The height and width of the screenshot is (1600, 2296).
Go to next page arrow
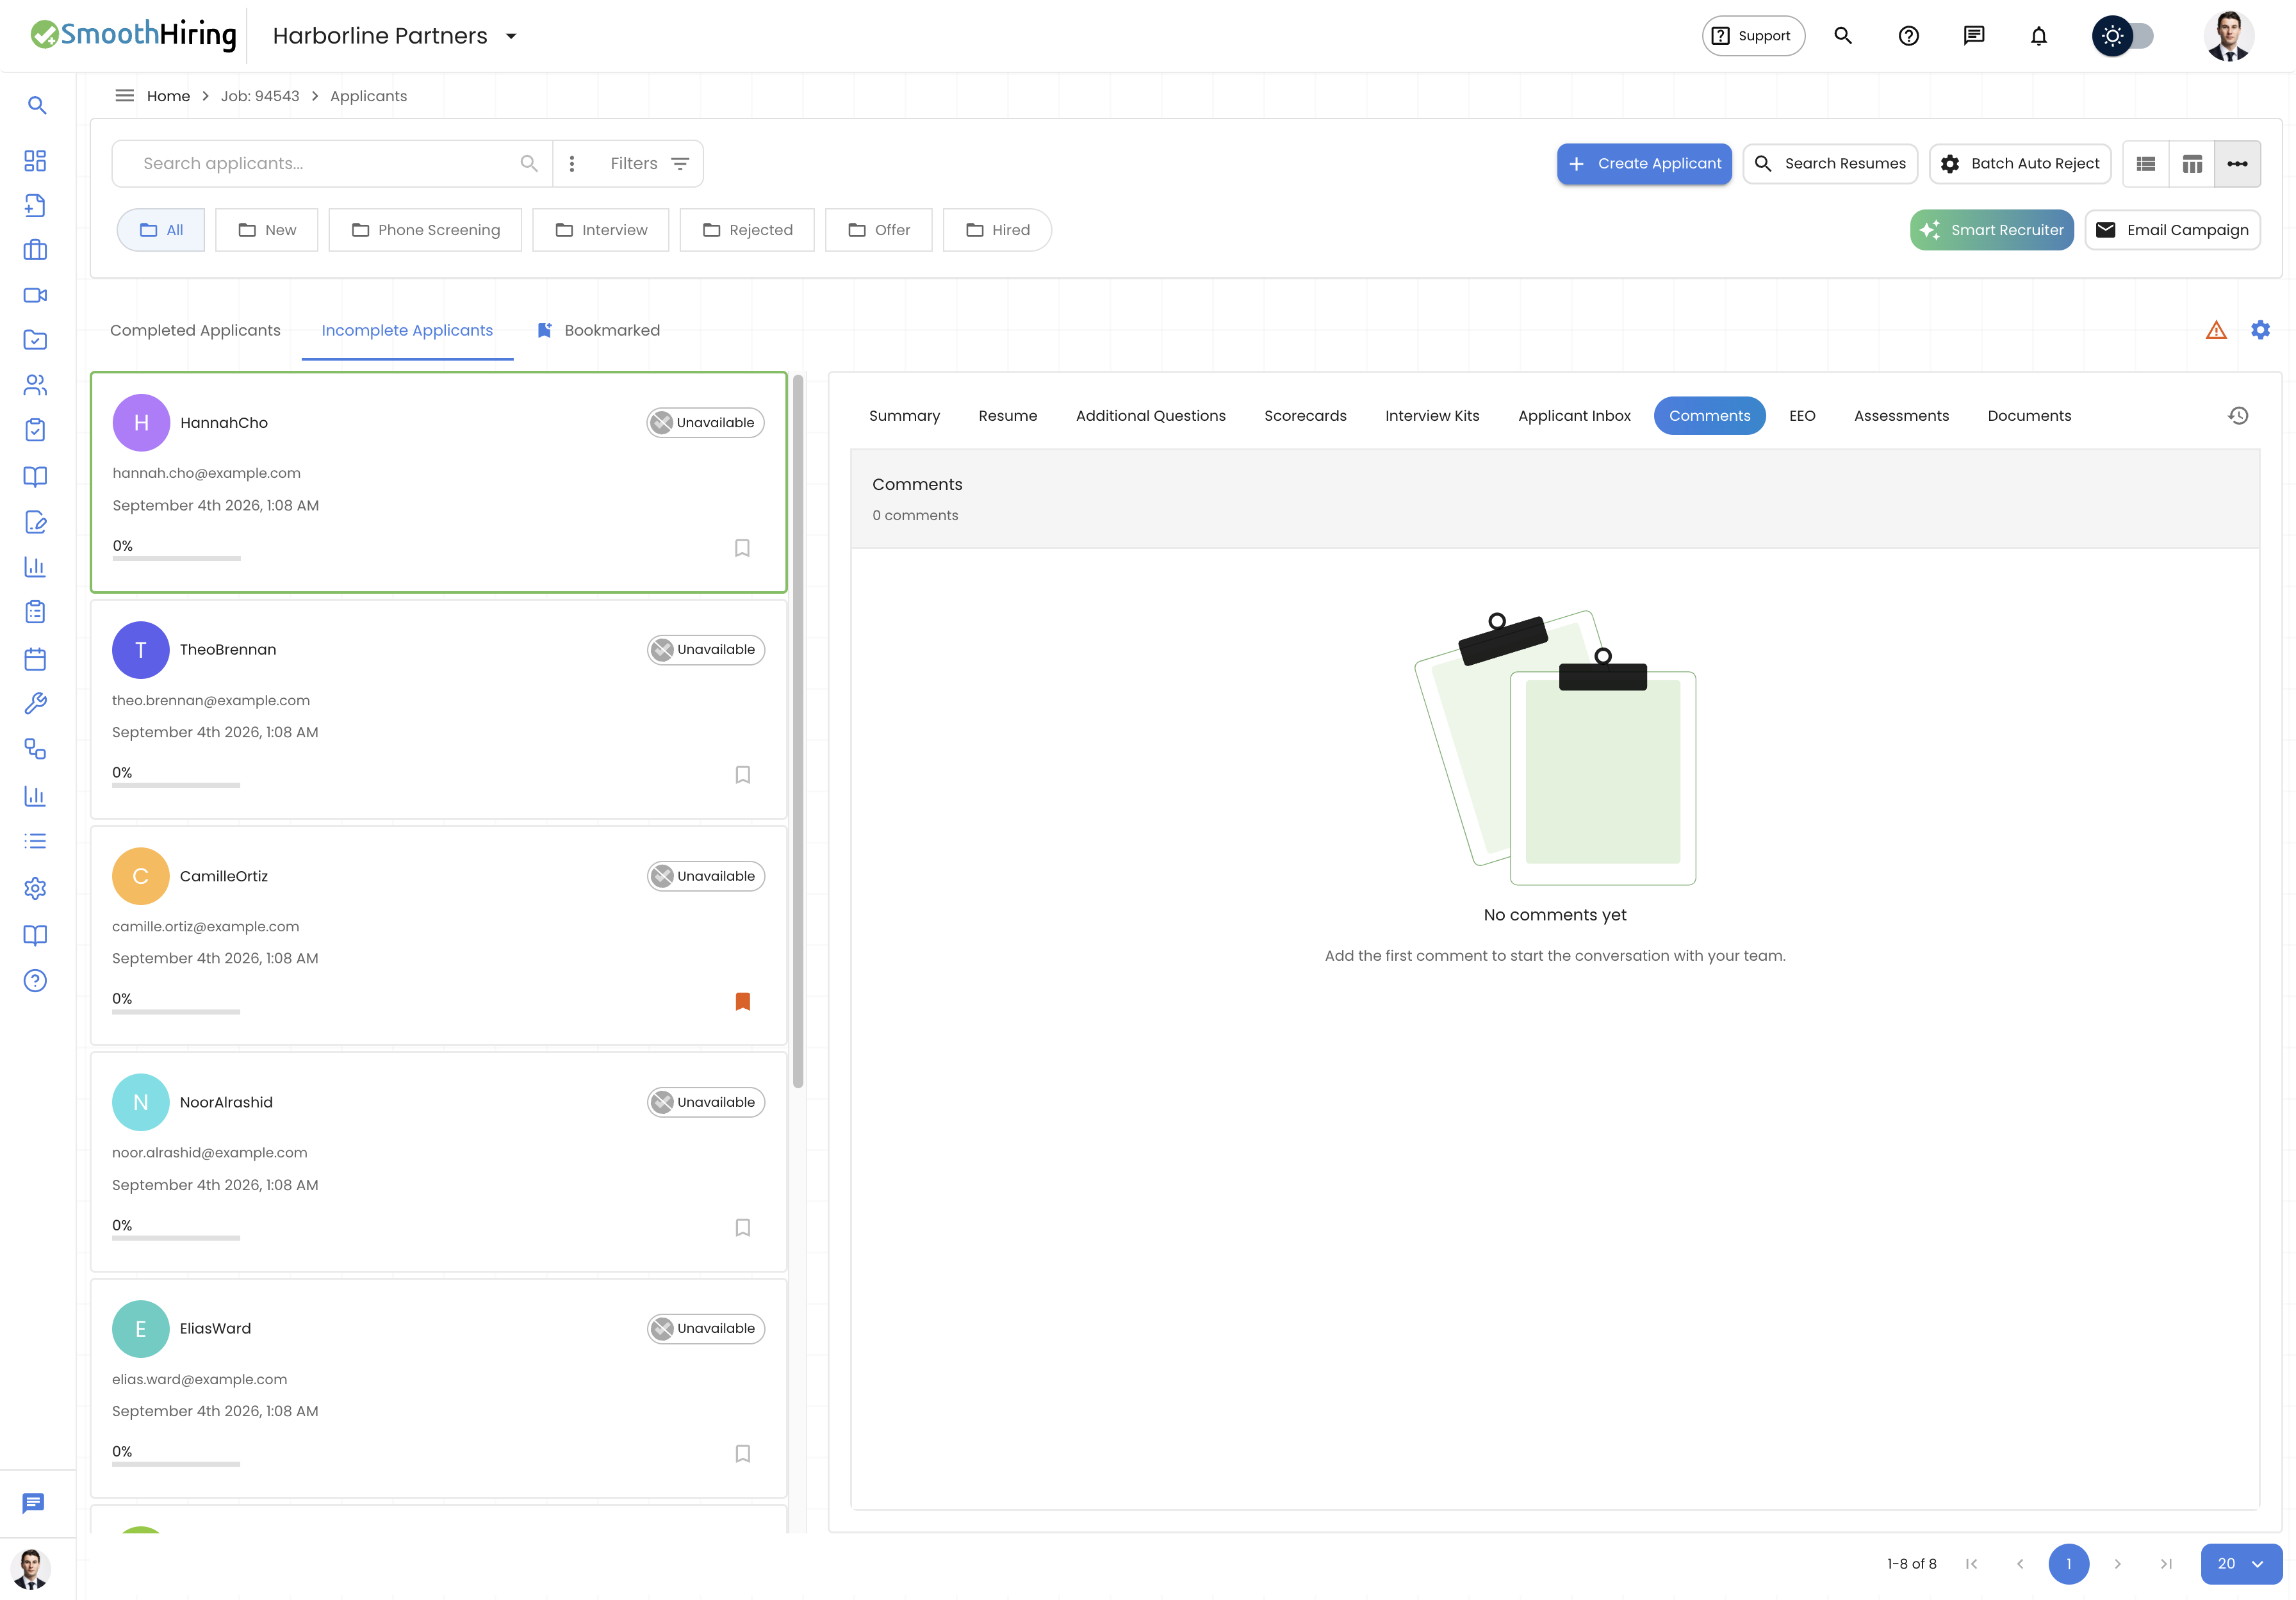tap(2117, 1564)
